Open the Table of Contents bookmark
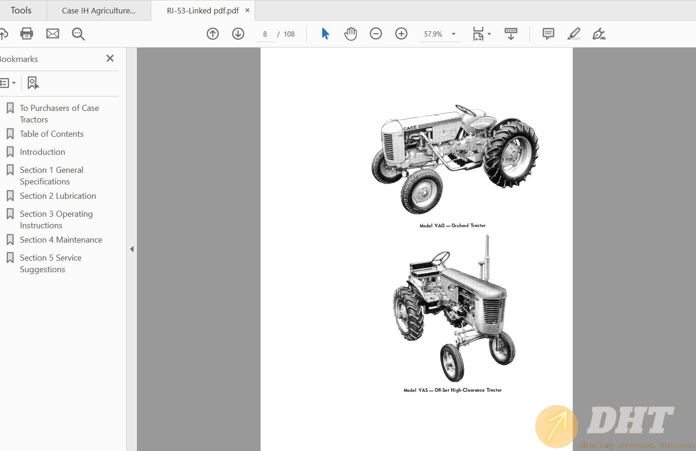 (x=52, y=134)
